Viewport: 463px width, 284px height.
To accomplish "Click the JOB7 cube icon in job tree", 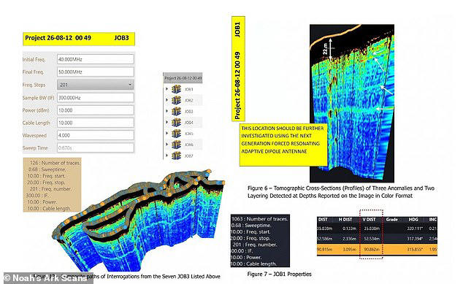I will (176, 156).
